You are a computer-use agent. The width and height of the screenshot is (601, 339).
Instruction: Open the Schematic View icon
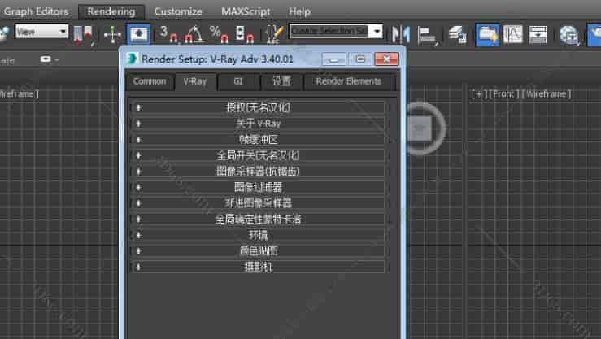coord(538,34)
